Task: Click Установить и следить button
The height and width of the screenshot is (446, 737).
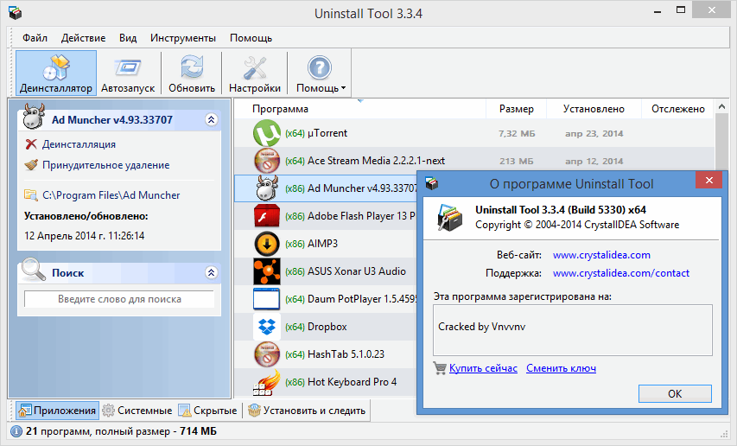Action: [307, 411]
